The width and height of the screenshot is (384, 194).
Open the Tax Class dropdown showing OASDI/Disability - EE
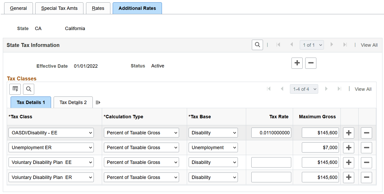51,133
